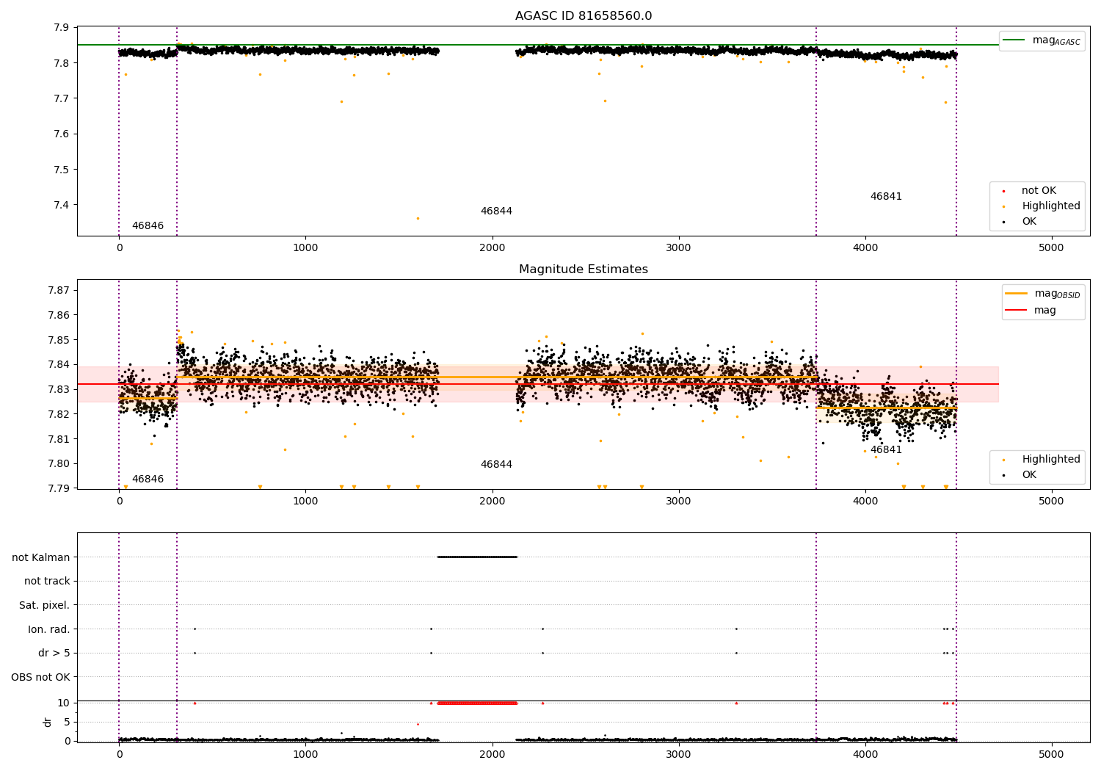Click the orange line sample beside mag OBSID

click(1017, 294)
